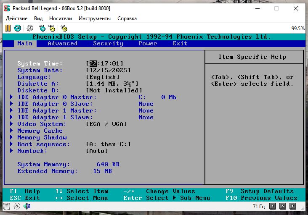Click the ESC Exit hint
The width and height of the screenshot is (308, 215).
[25, 198]
